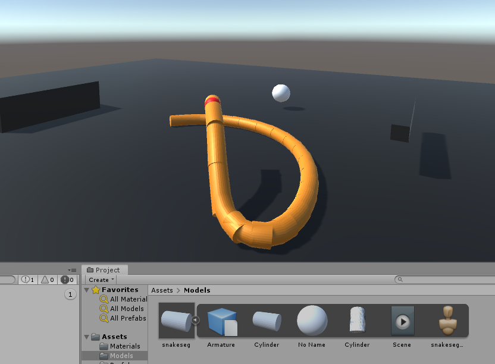The height and width of the screenshot is (364, 495).
Task: Open the Create dropdown
Action: pos(101,280)
